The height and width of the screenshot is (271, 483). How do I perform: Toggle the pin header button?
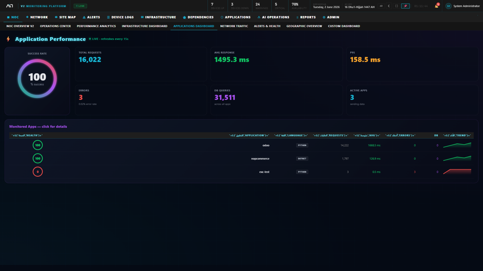[405, 6]
